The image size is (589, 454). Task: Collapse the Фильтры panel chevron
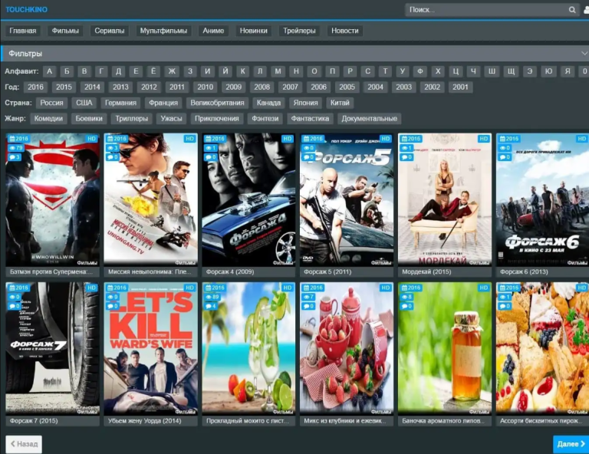(x=584, y=54)
